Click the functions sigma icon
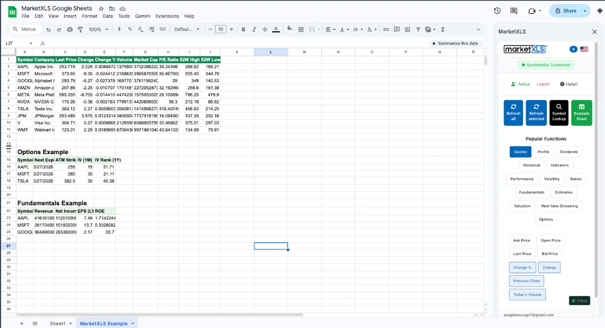The image size is (605, 328). [443, 29]
